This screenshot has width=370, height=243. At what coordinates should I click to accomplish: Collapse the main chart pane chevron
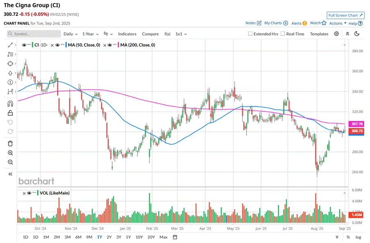click(x=345, y=45)
